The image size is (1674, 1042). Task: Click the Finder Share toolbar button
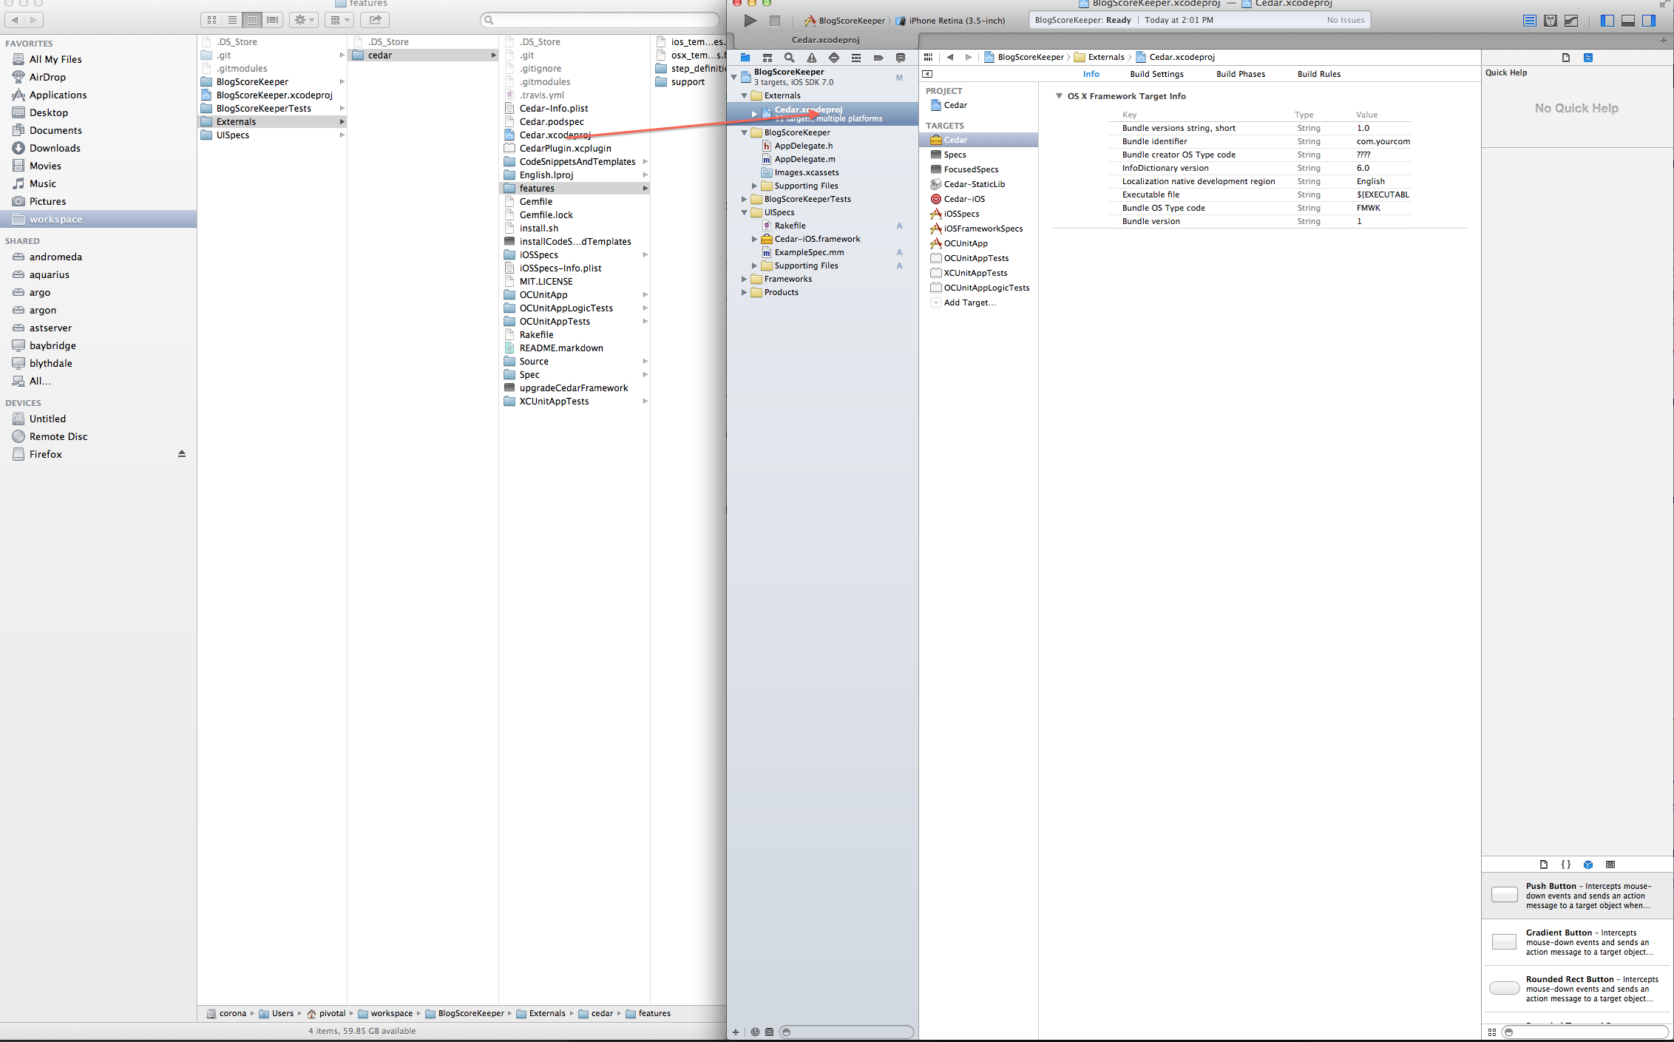pos(375,20)
